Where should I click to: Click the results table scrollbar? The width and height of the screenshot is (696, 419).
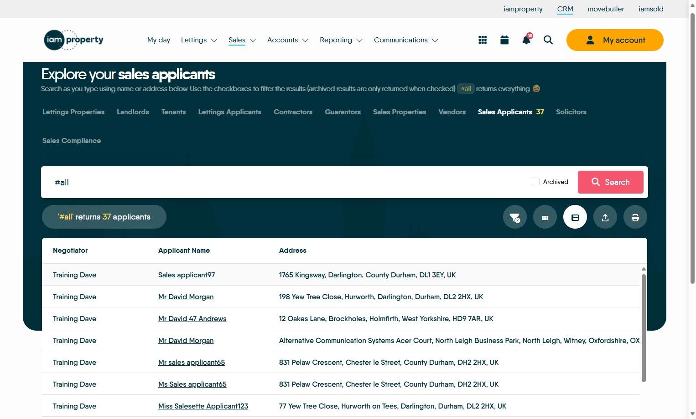pos(644,328)
